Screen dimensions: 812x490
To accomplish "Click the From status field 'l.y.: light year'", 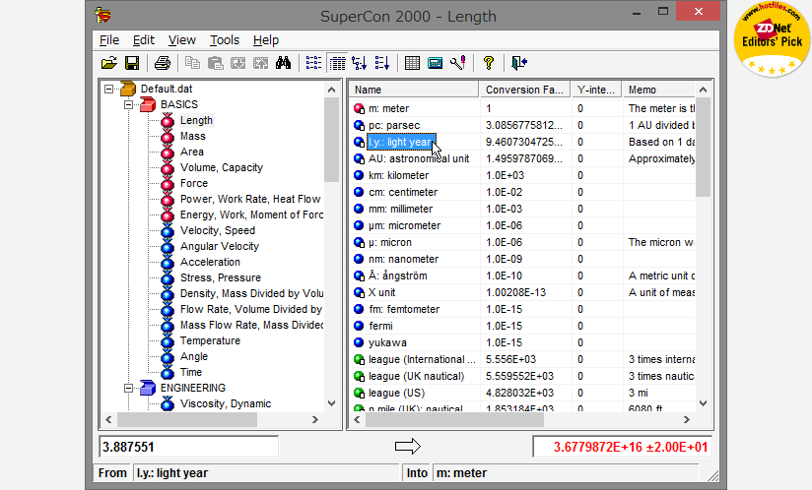I will 266,473.
